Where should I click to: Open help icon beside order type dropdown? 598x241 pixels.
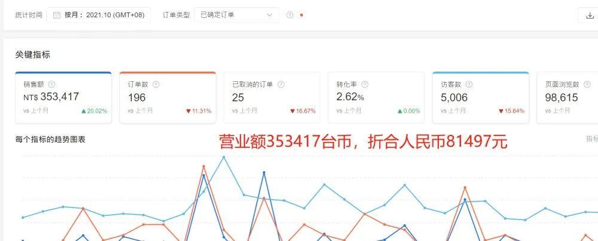point(290,16)
